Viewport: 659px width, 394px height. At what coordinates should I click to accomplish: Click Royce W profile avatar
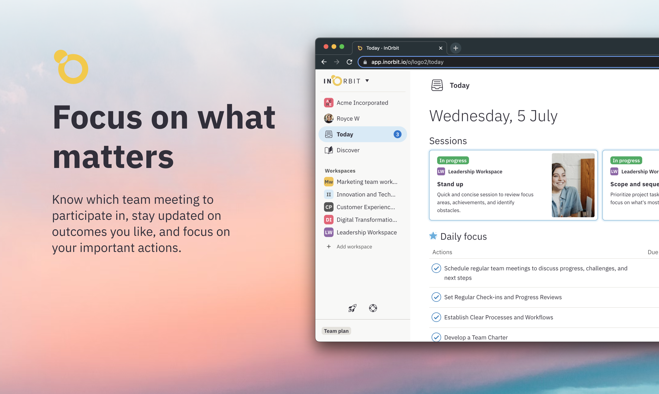coord(328,118)
